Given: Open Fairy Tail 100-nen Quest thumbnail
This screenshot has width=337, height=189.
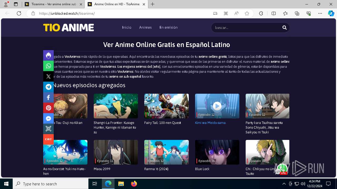Looking at the screenshot, I should point(166,106).
